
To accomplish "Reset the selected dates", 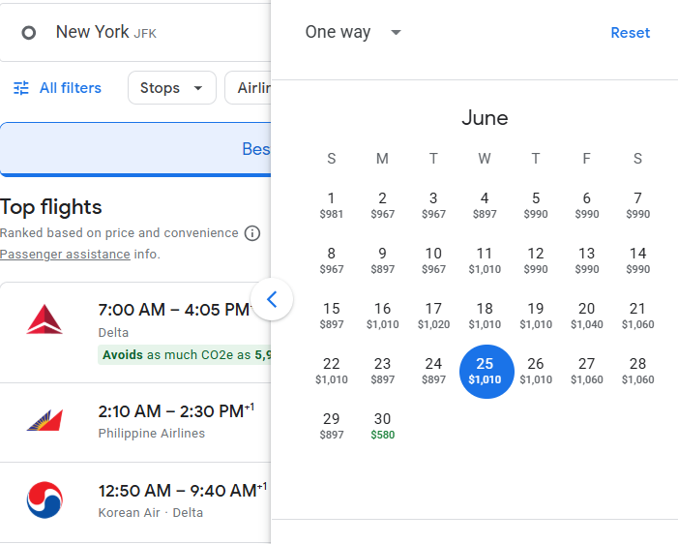I will coord(630,33).
